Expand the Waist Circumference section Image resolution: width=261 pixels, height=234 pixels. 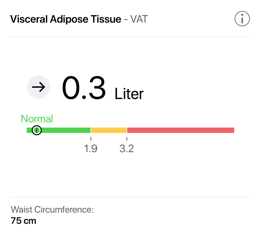(x=52, y=209)
